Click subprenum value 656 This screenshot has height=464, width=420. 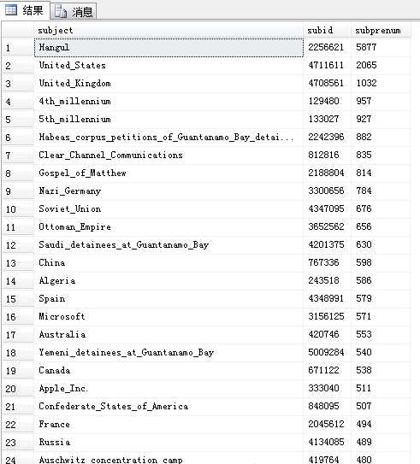381,227
